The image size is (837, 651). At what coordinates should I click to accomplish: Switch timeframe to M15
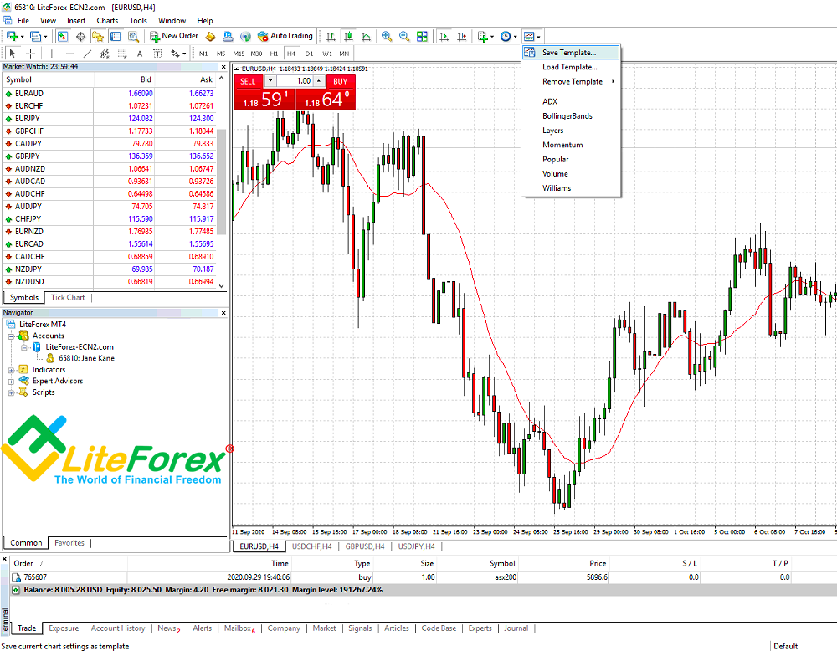239,54
